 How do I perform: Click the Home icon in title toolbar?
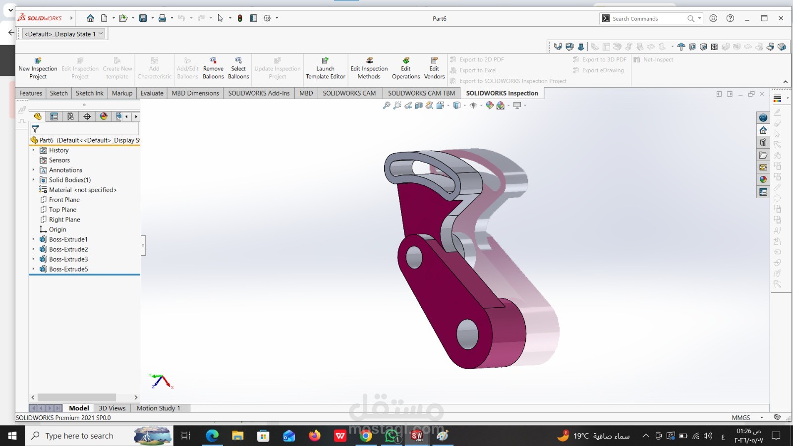pos(90,18)
